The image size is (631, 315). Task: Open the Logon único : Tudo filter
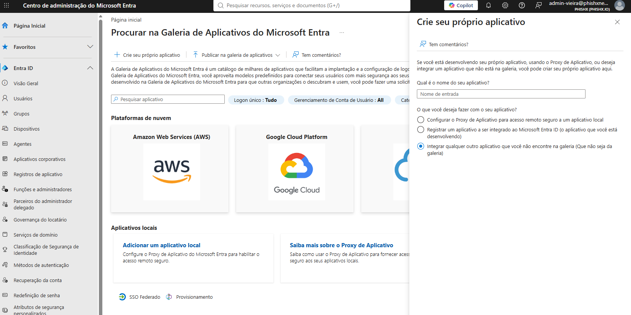tap(256, 100)
